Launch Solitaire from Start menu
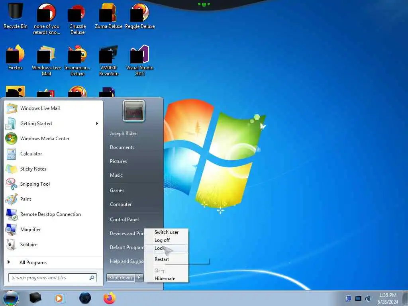408x306 pixels. point(54,244)
